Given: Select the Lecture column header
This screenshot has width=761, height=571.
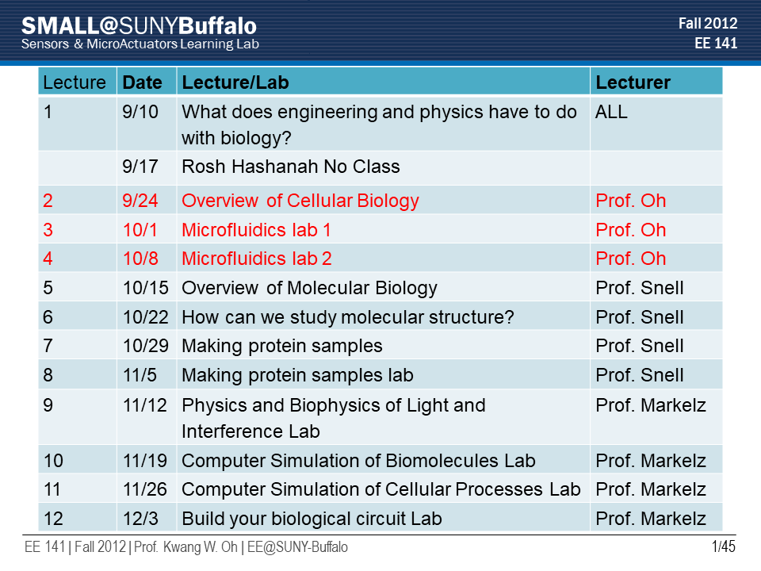Looking at the screenshot, I should [x=78, y=82].
